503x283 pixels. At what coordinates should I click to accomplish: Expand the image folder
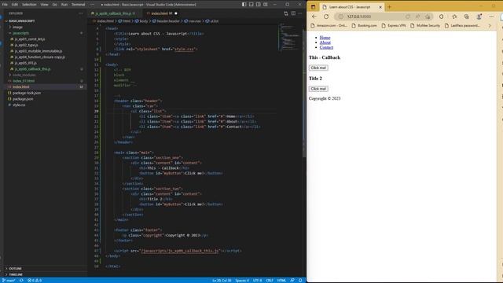(17, 27)
